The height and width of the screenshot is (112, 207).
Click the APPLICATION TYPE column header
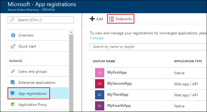pos(188,61)
